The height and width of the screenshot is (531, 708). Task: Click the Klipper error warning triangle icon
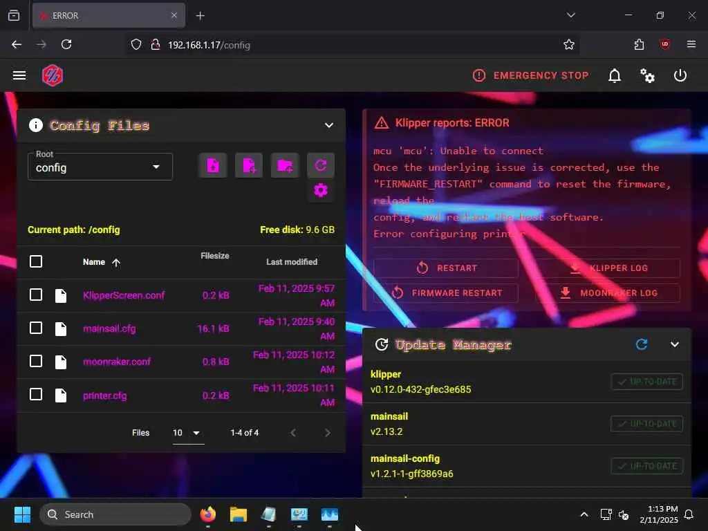pos(381,123)
